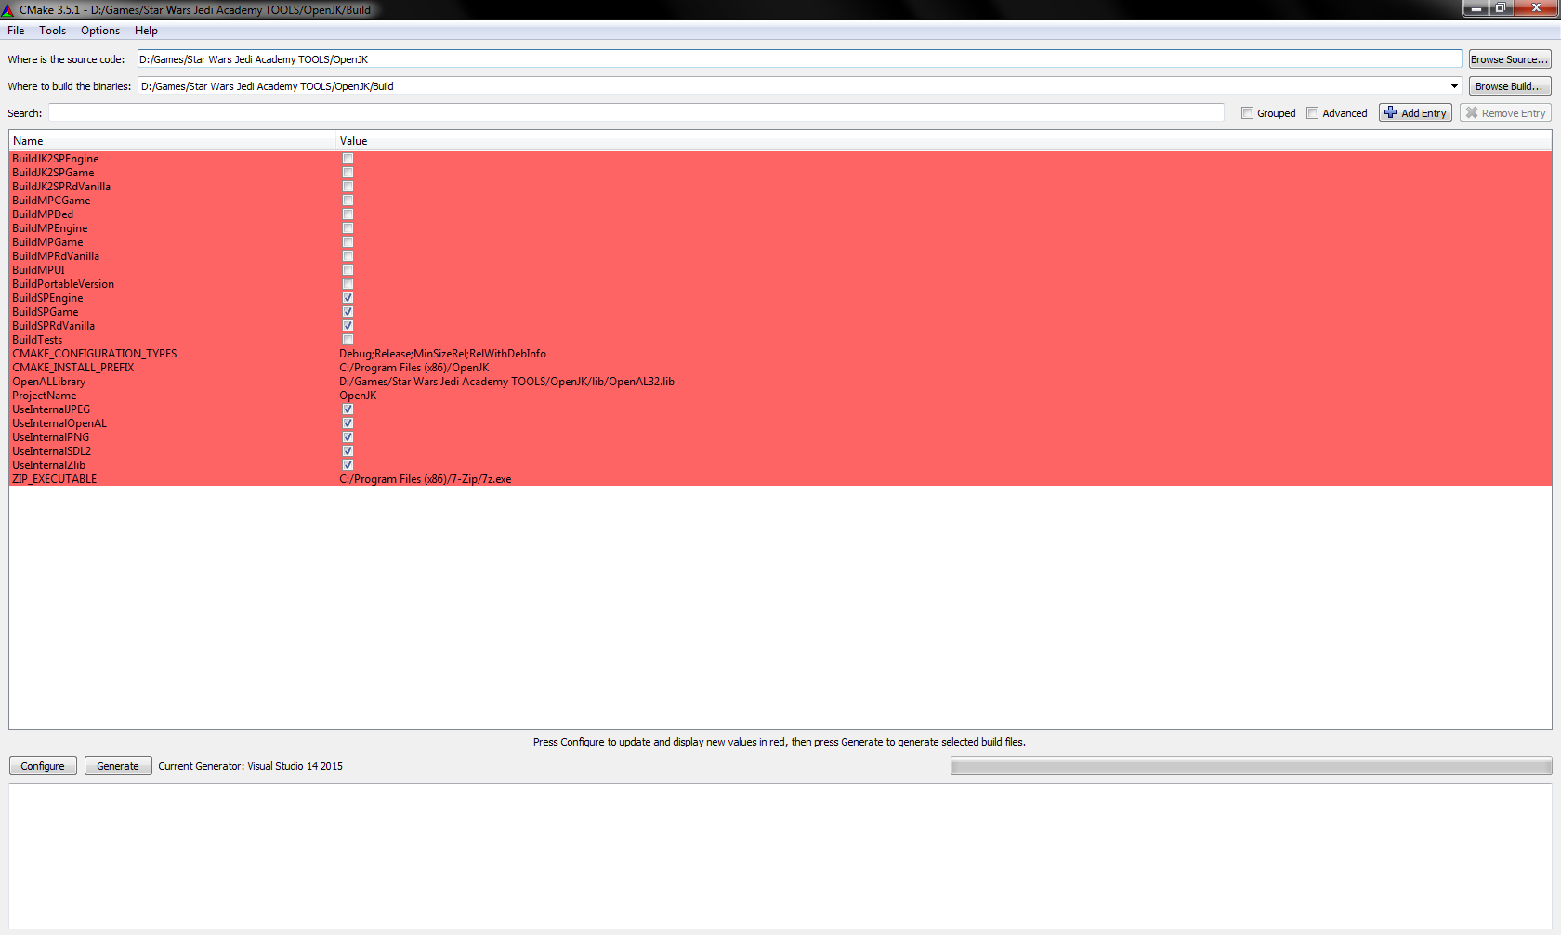Uncheck the UseInternalZlib option
This screenshot has width=1561, height=935.
click(x=348, y=465)
